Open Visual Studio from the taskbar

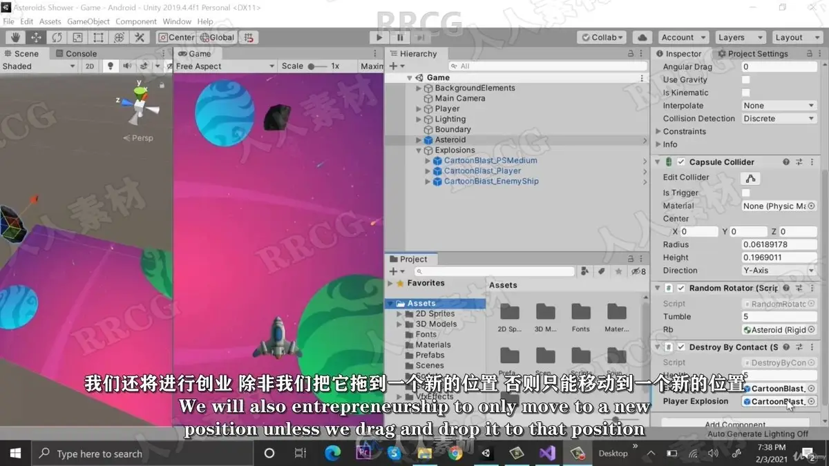coord(548,454)
